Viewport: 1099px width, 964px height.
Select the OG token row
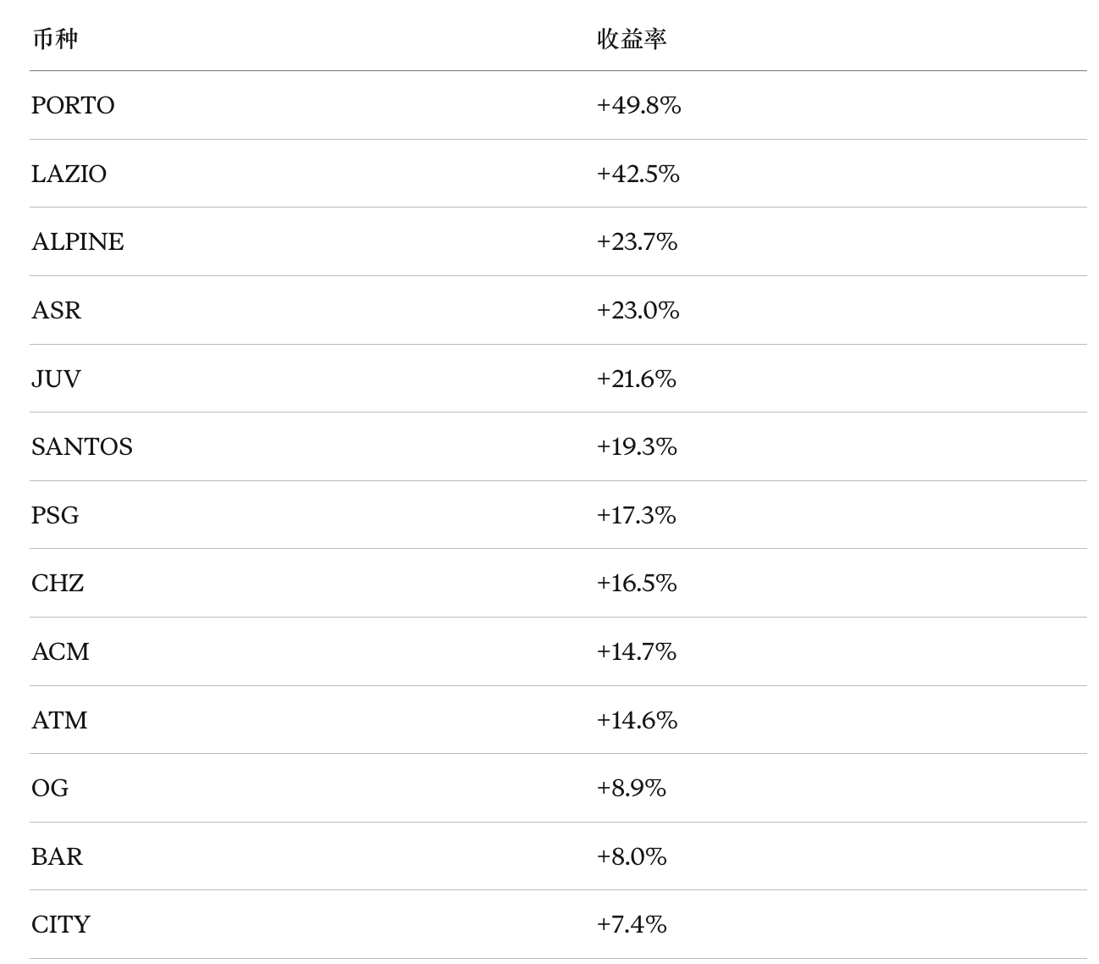coord(558,788)
